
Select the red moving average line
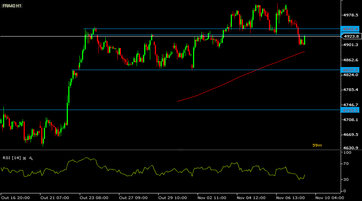click(x=240, y=77)
